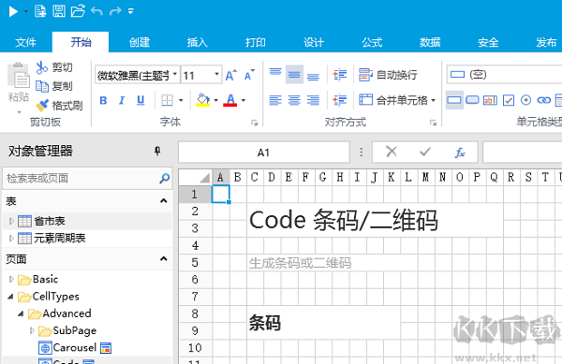562x364 pixels.
Task: Switch to the 打印 tab
Action: (256, 42)
